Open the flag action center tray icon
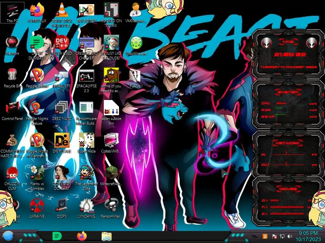Viewport: 325px width, 243px height. 275,236
